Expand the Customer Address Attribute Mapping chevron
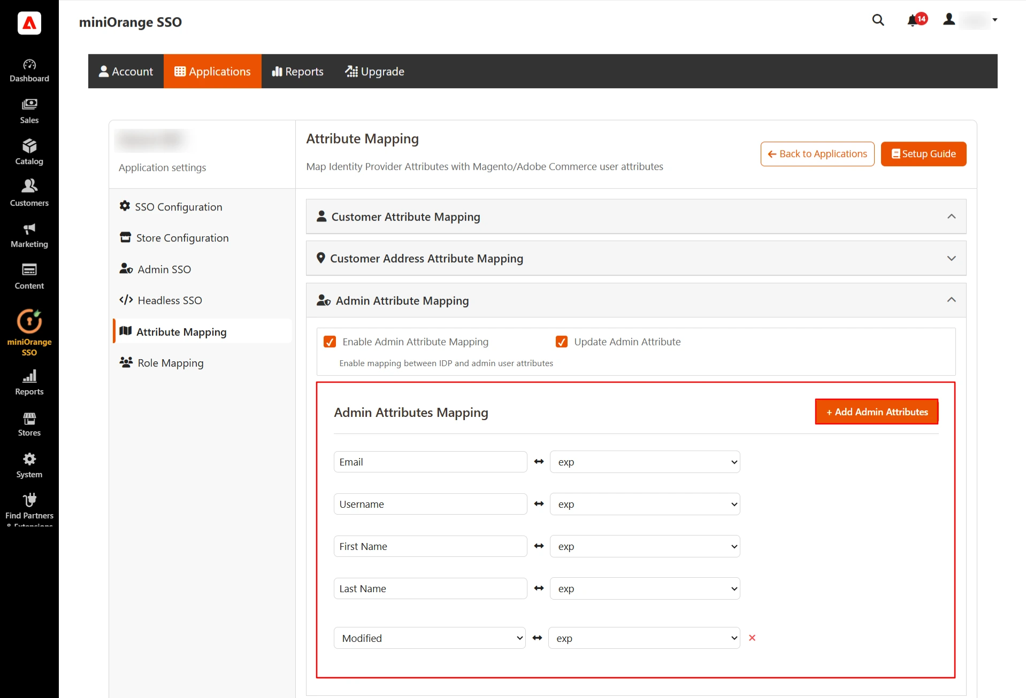This screenshot has height=698, width=1026. [x=952, y=258]
